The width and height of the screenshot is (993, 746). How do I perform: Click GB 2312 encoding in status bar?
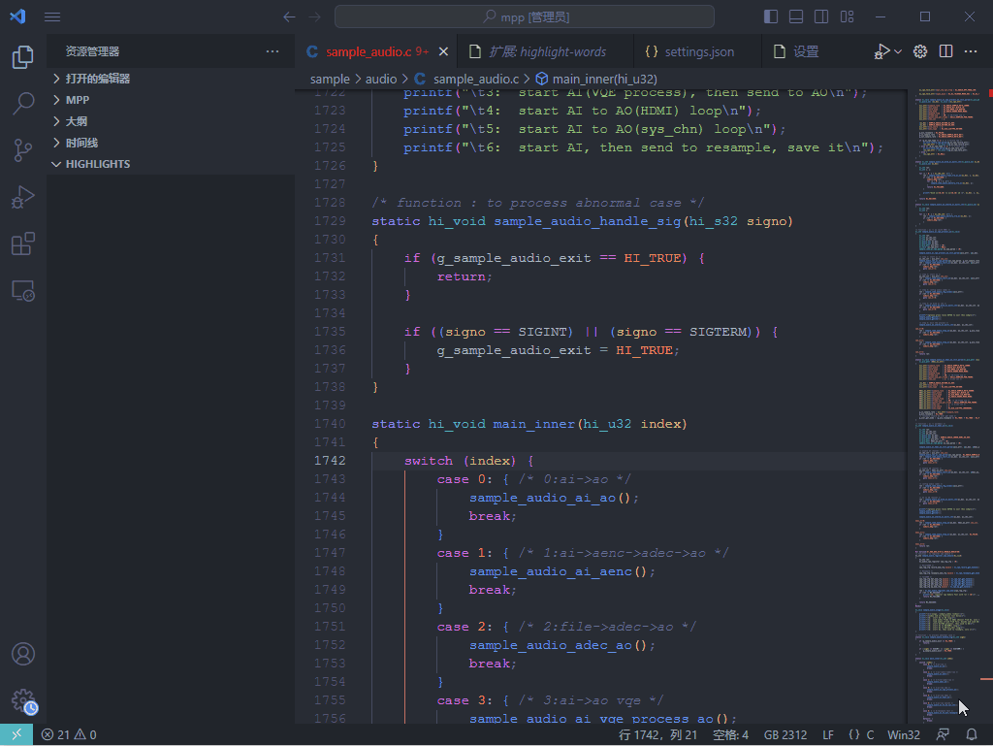(785, 734)
